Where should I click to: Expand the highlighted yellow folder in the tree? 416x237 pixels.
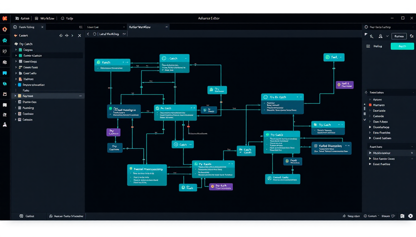16,96
